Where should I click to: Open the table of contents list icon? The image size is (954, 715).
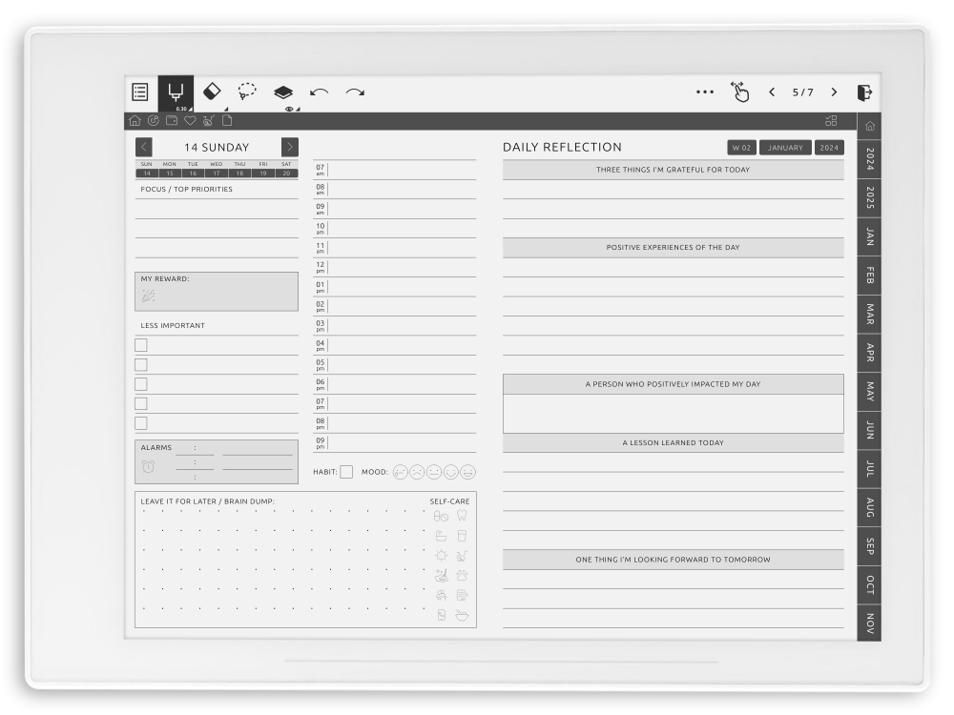(x=140, y=92)
